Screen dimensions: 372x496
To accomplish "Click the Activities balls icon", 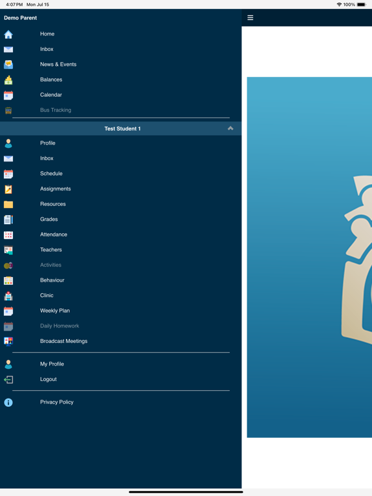I will tap(8, 265).
